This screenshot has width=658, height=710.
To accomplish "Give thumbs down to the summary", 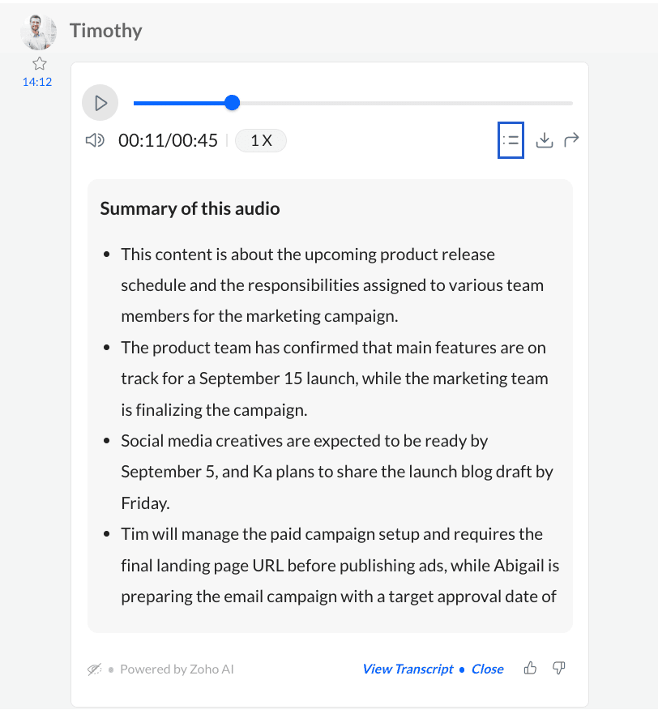I will pos(559,668).
